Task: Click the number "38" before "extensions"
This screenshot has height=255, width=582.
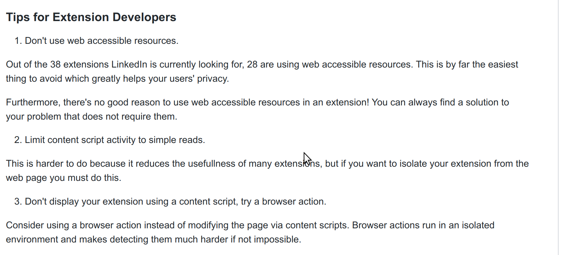Action: (x=55, y=64)
